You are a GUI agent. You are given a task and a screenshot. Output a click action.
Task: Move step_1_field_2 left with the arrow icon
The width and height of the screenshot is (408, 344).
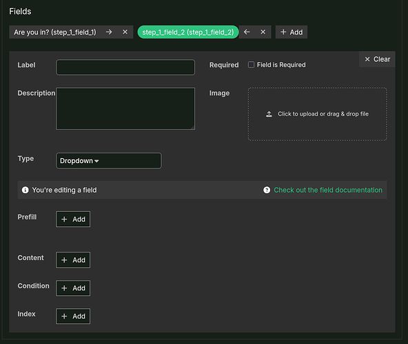click(247, 32)
